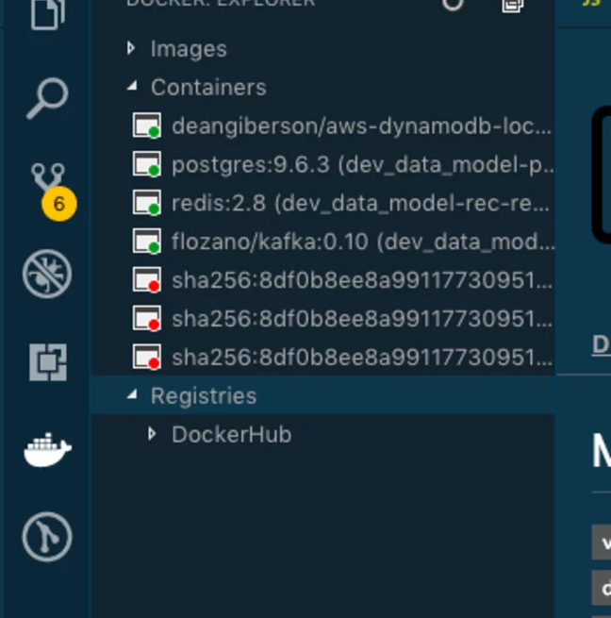Open the Git graph circular icon
The image size is (611, 618).
(x=47, y=537)
